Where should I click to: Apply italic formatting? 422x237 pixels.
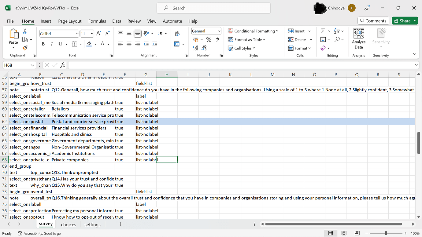click(x=51, y=44)
